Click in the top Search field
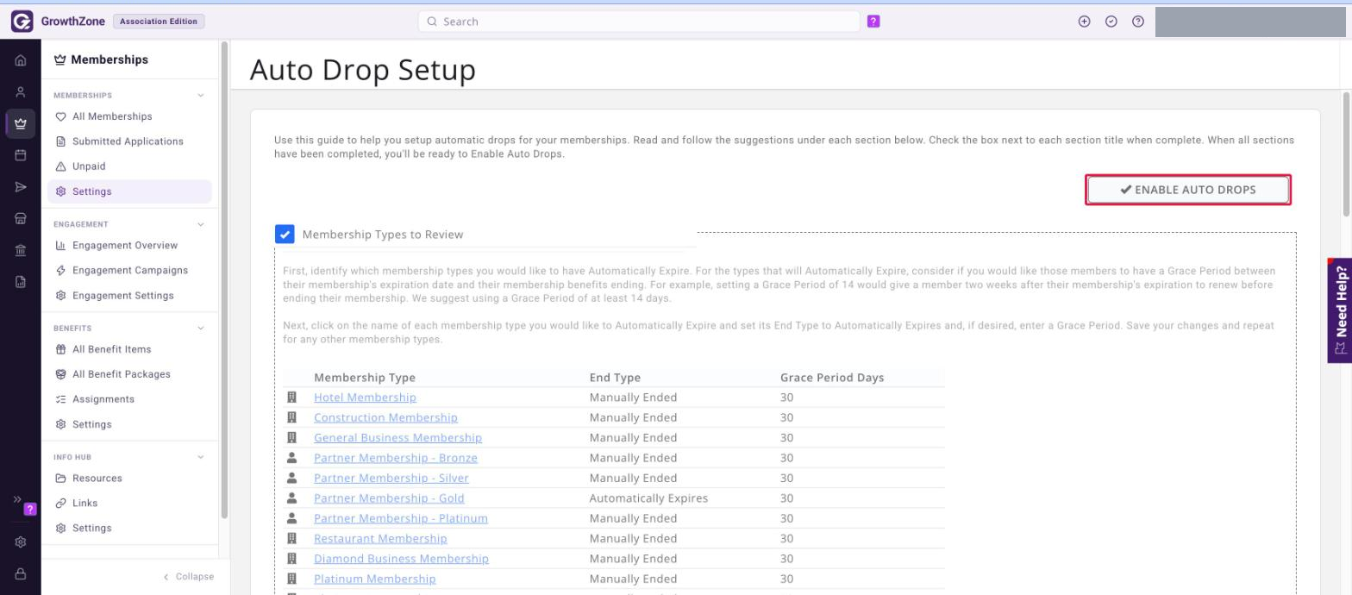The height and width of the screenshot is (595, 1352). 639,22
